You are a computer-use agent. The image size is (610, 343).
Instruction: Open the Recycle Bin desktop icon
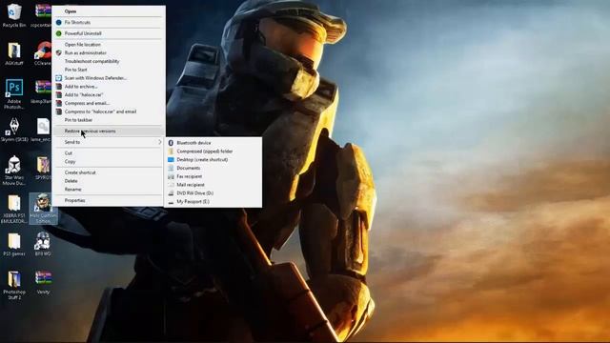click(14, 16)
